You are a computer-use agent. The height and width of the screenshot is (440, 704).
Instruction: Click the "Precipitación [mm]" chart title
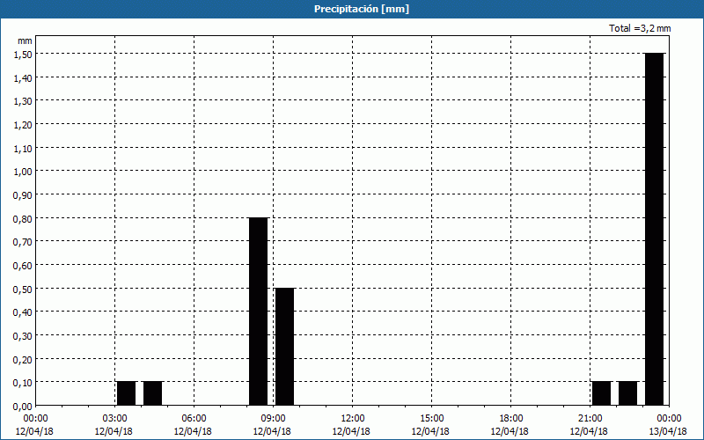pyautogui.click(x=362, y=9)
